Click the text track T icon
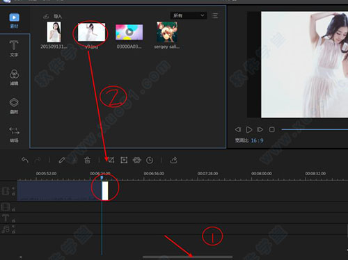Viewport: 348px width, 260px height. [6, 218]
